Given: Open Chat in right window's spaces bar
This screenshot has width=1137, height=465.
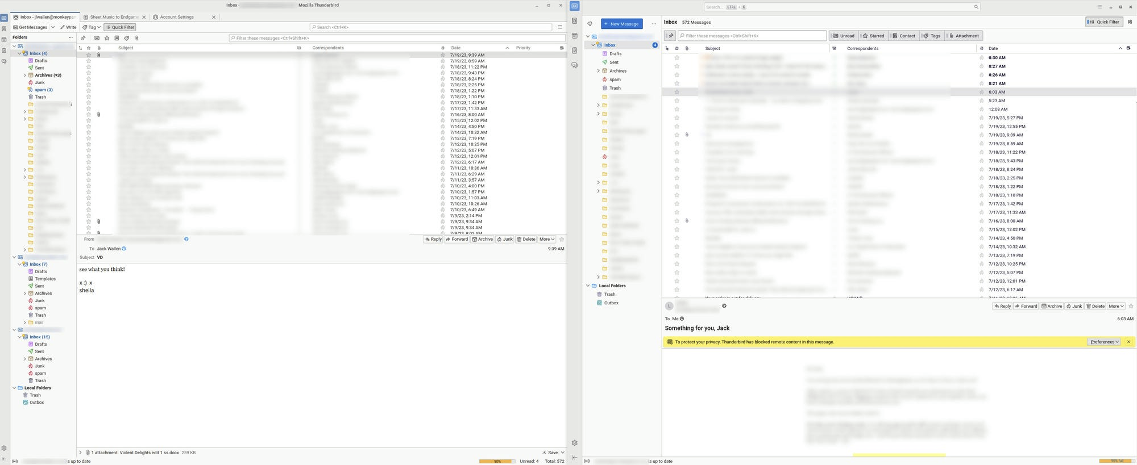Looking at the screenshot, I should [575, 65].
